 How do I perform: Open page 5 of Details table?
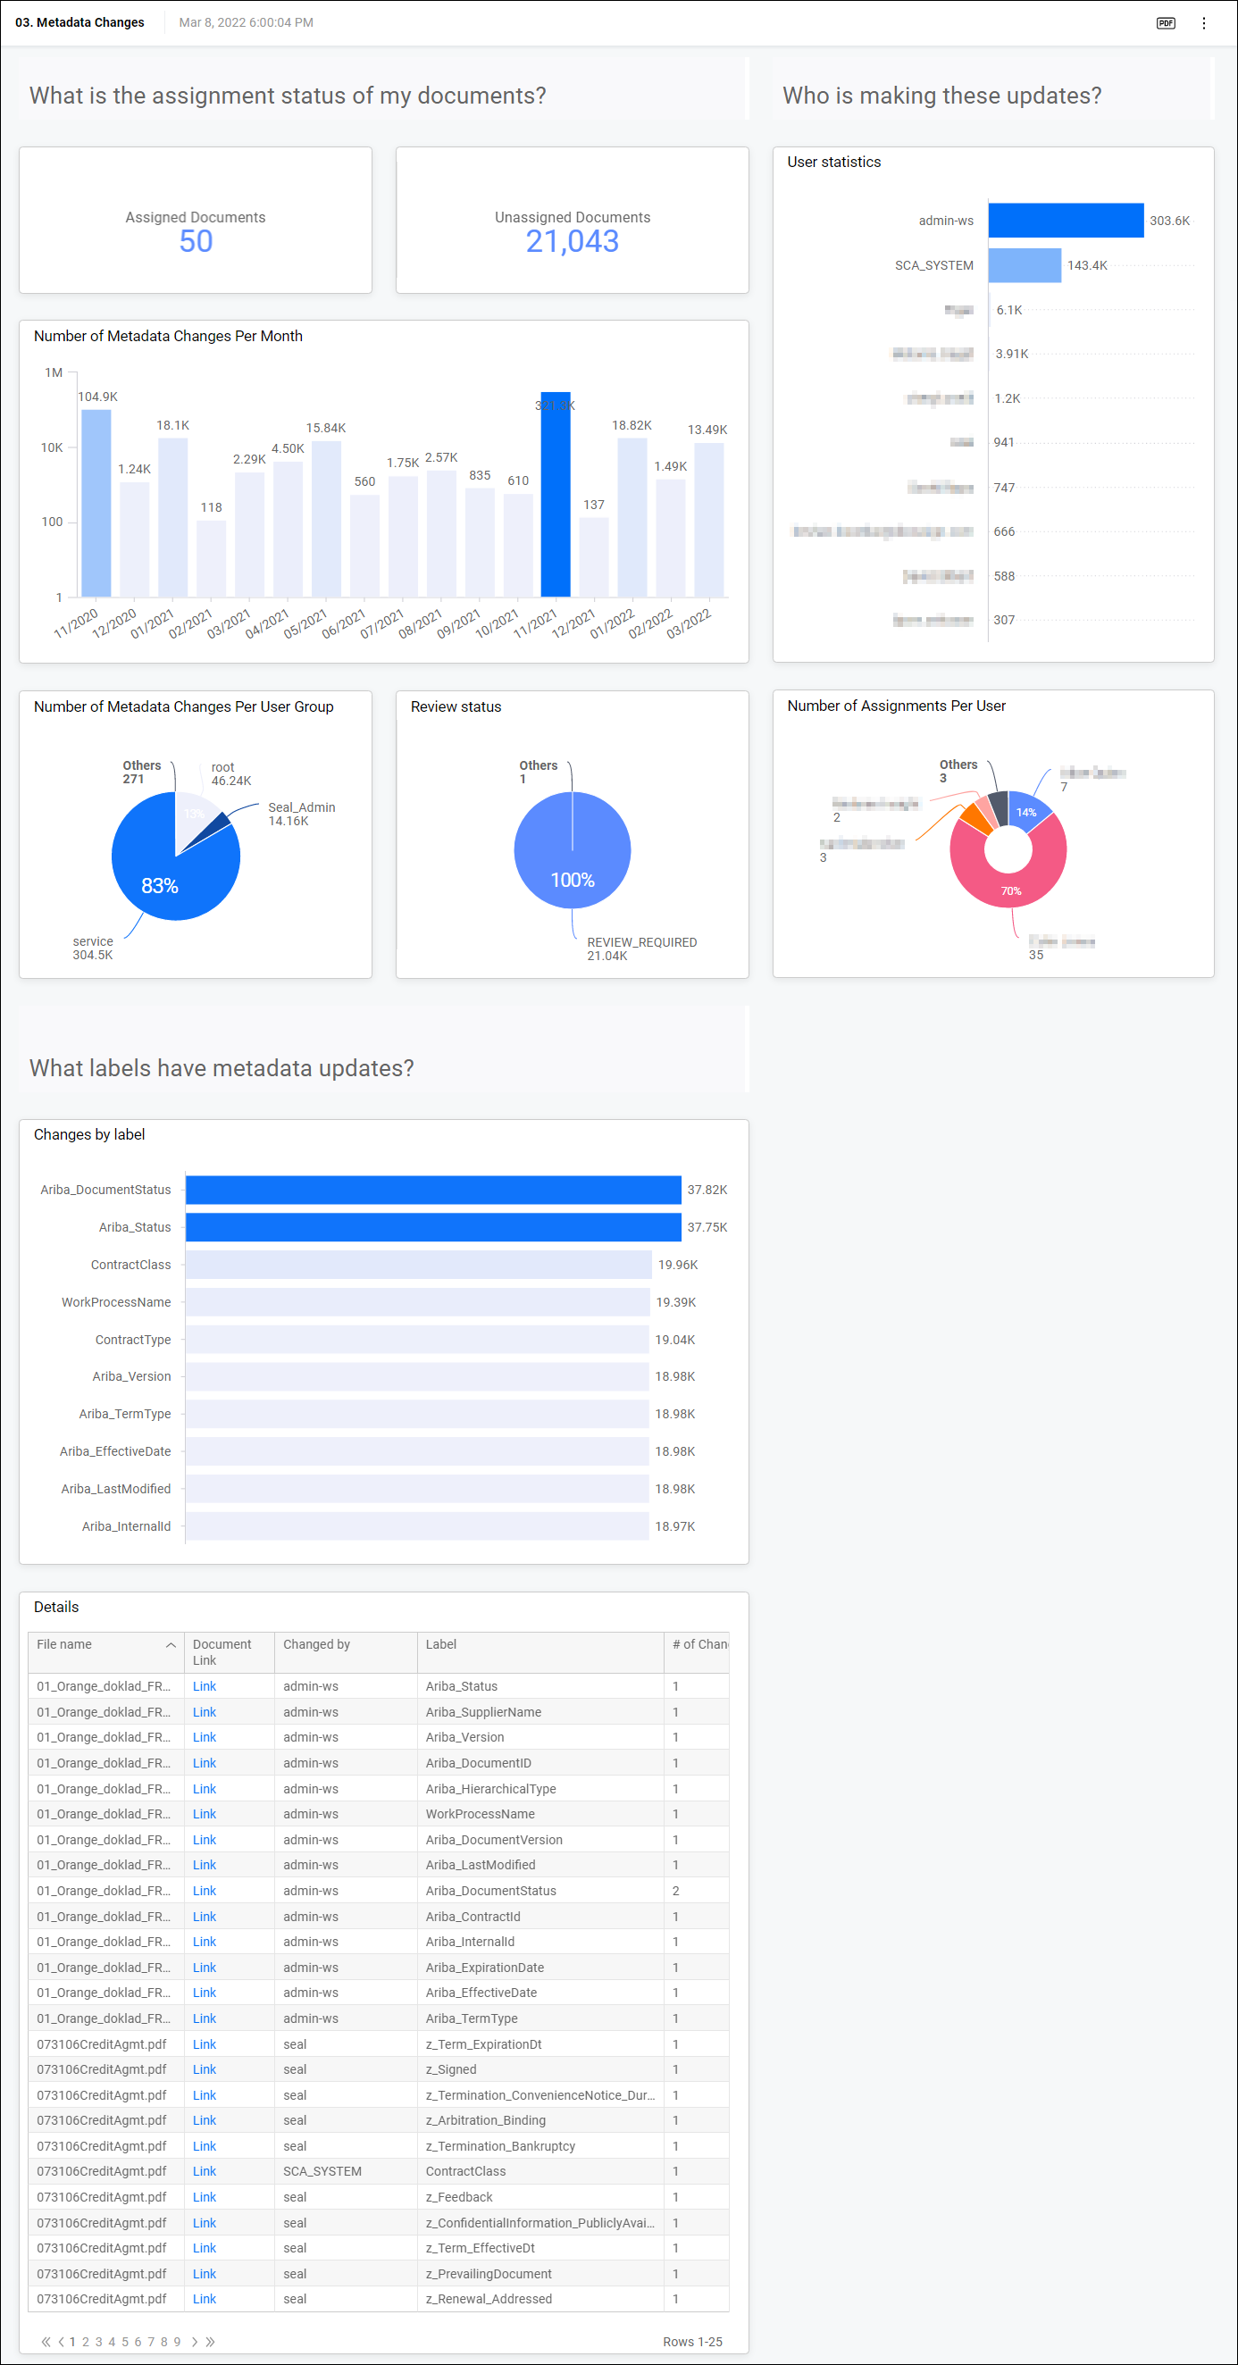[x=125, y=2341]
